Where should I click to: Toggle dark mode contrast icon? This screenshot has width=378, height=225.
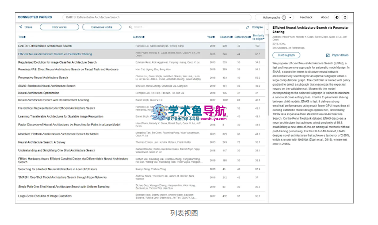click(337, 18)
